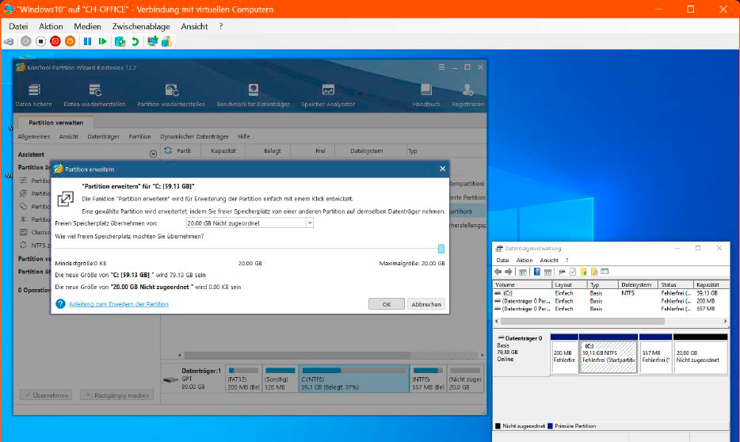This screenshot has width=740, height=442.
Task: Open Zwischenablage menu
Action: [x=141, y=26]
